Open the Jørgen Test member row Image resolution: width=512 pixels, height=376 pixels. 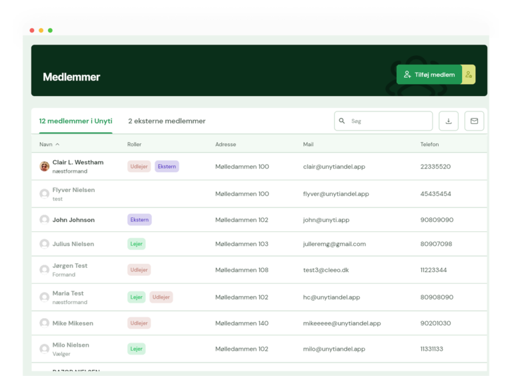pyautogui.click(x=259, y=270)
